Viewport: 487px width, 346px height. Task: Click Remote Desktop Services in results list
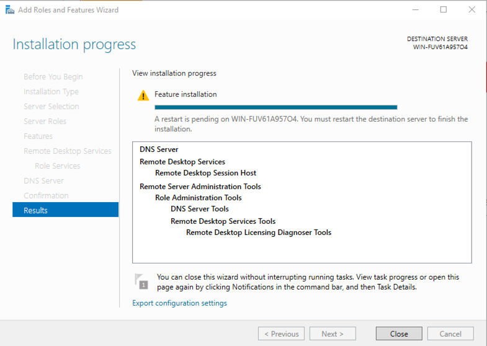[x=182, y=162]
